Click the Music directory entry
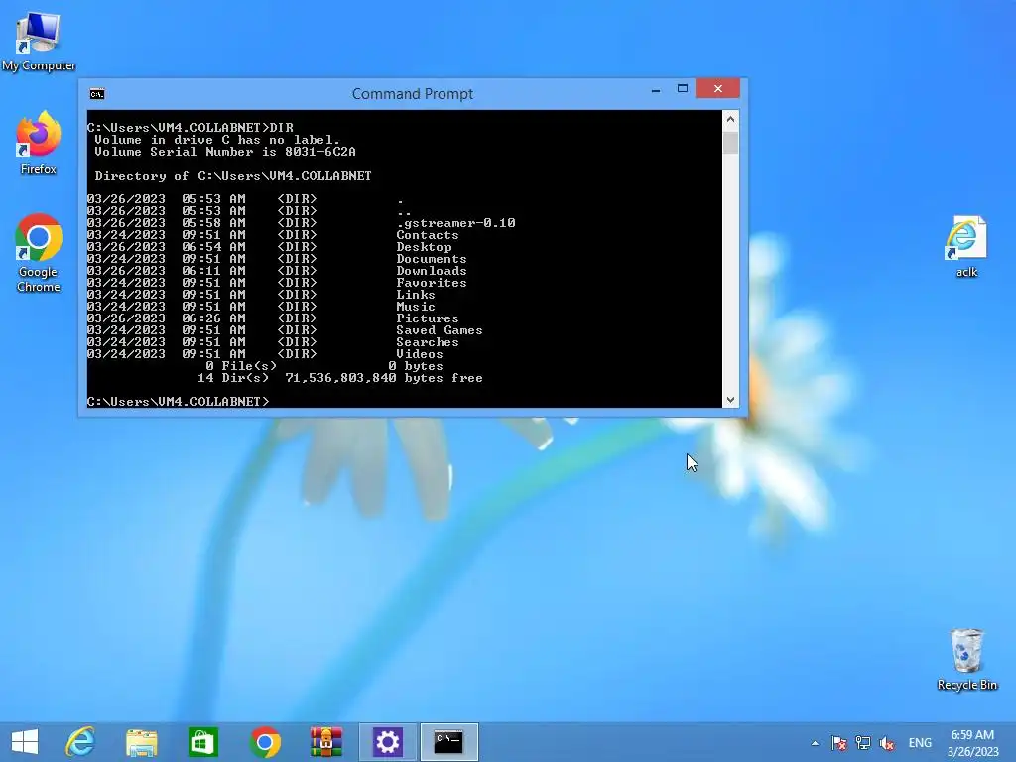 coord(416,307)
